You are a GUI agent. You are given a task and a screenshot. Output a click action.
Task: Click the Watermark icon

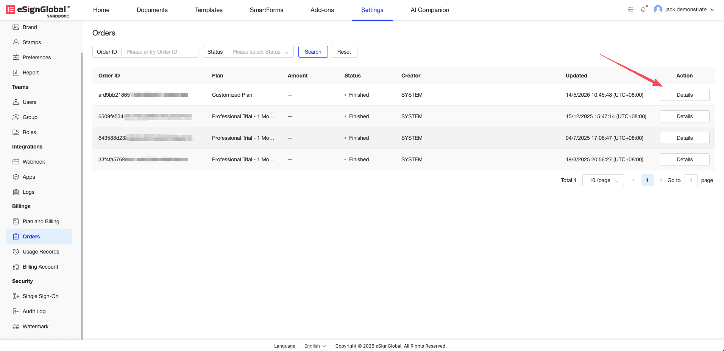click(x=16, y=326)
